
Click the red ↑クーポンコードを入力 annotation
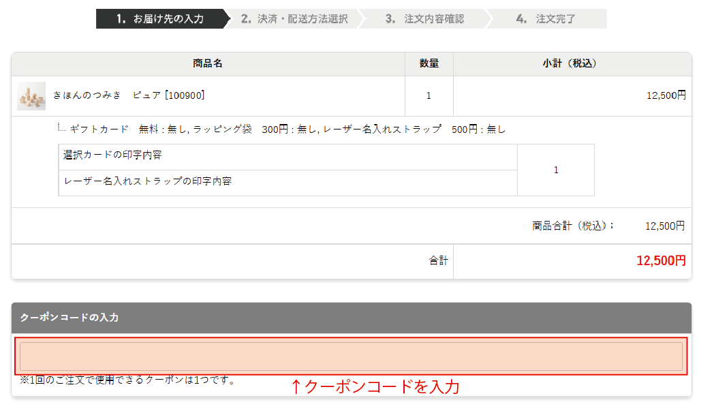pyautogui.click(x=375, y=387)
